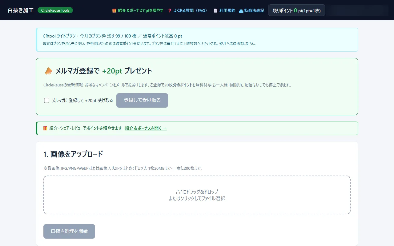Click the red question mark FAQ icon
The width and height of the screenshot is (394, 246).
point(170,10)
